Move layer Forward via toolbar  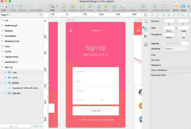[x=155, y=6]
